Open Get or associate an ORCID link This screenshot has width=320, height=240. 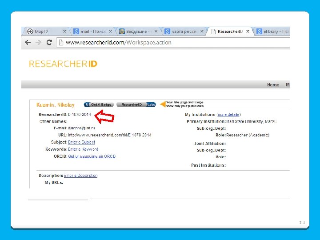(92, 156)
